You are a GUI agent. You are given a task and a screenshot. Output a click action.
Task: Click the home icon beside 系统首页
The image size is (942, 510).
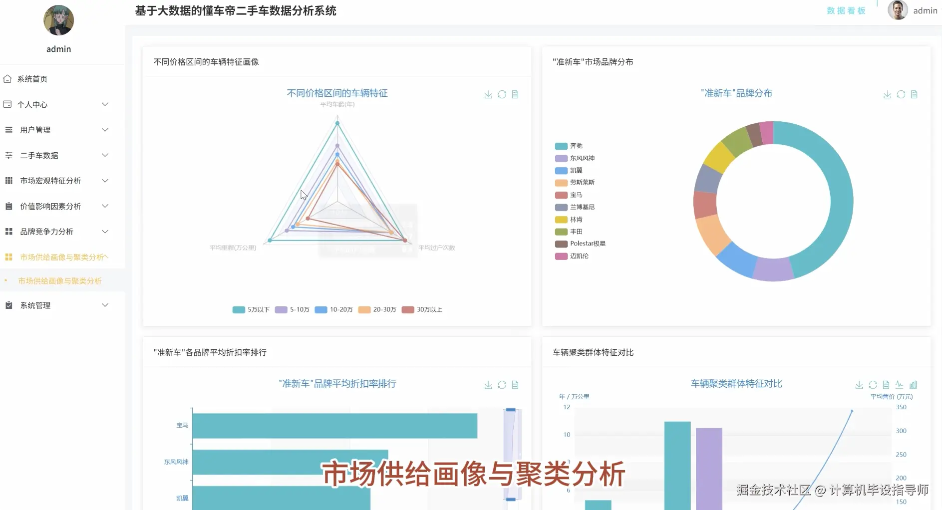point(7,79)
